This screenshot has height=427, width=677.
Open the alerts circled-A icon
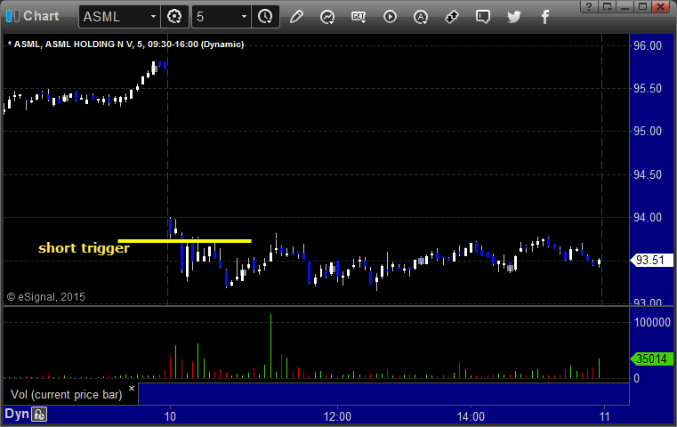[421, 17]
